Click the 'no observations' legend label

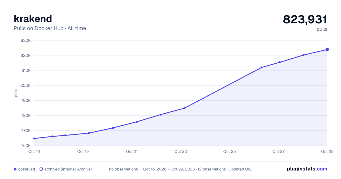tap(123, 169)
